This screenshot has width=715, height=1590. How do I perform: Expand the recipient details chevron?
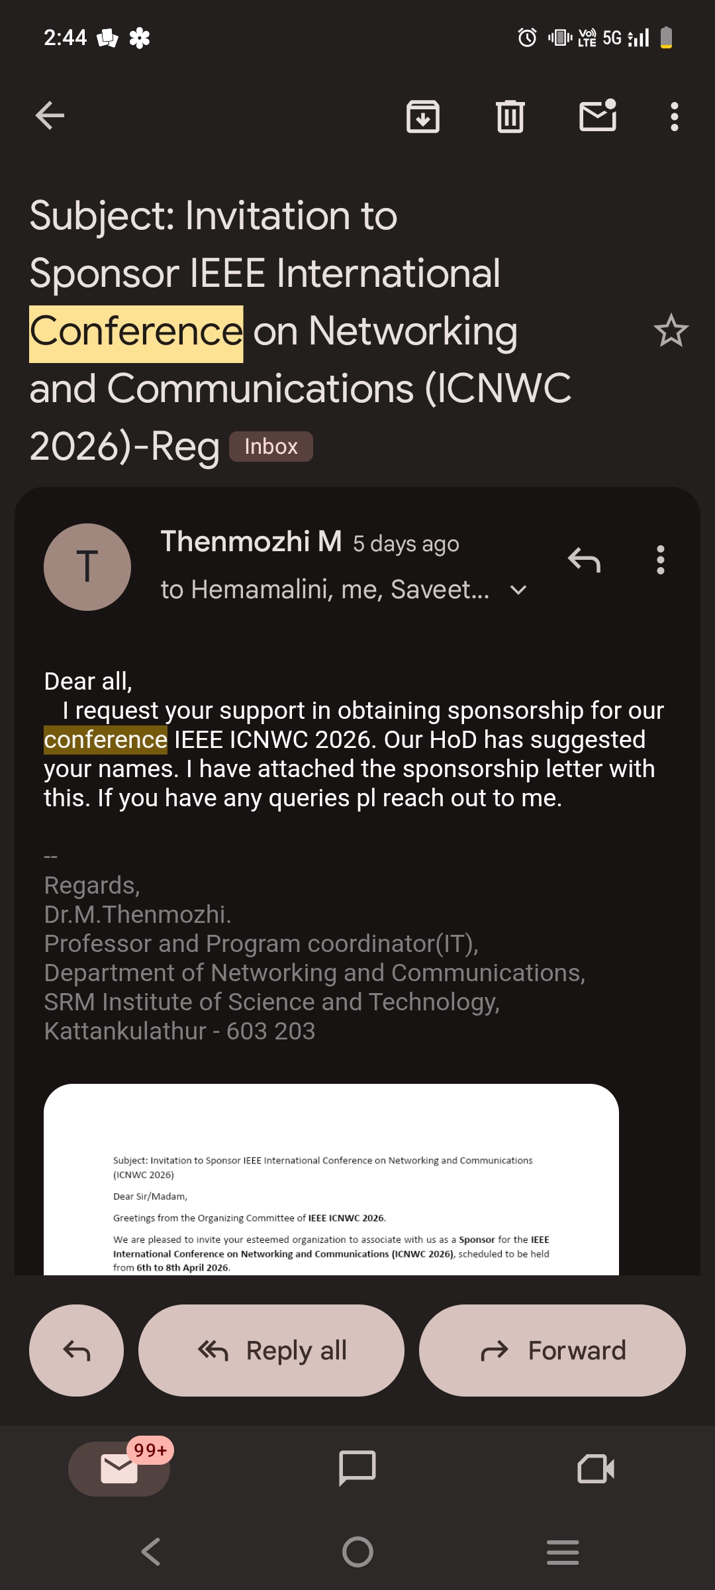[x=519, y=590]
